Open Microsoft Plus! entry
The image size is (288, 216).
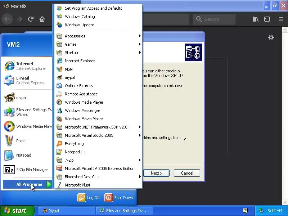98,185
